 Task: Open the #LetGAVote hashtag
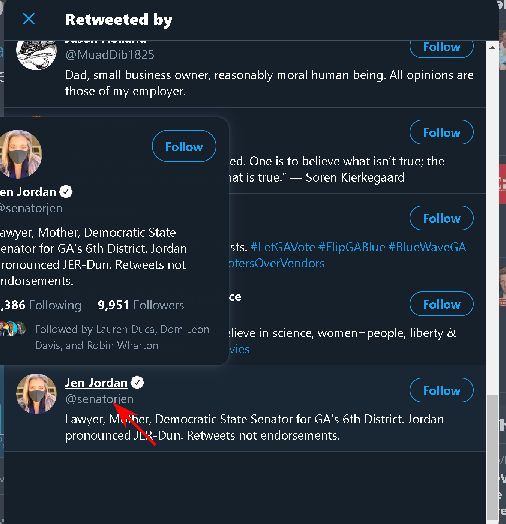click(282, 247)
